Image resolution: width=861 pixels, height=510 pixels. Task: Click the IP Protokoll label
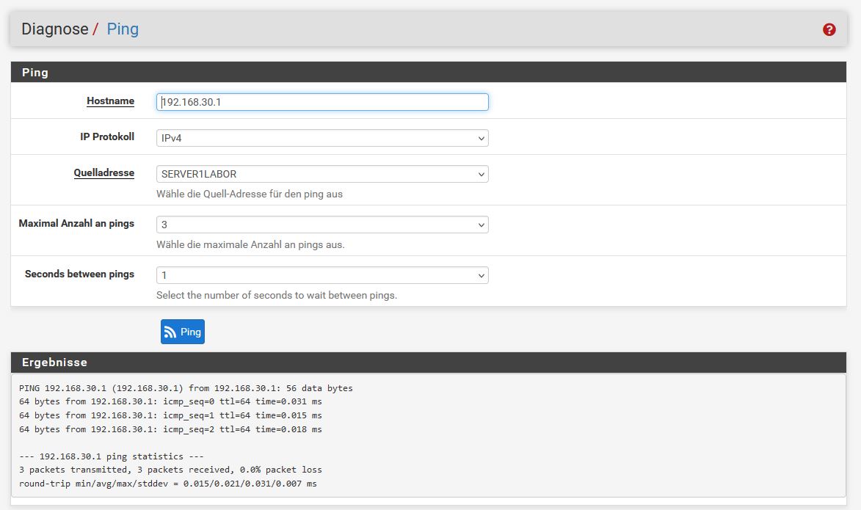point(107,137)
